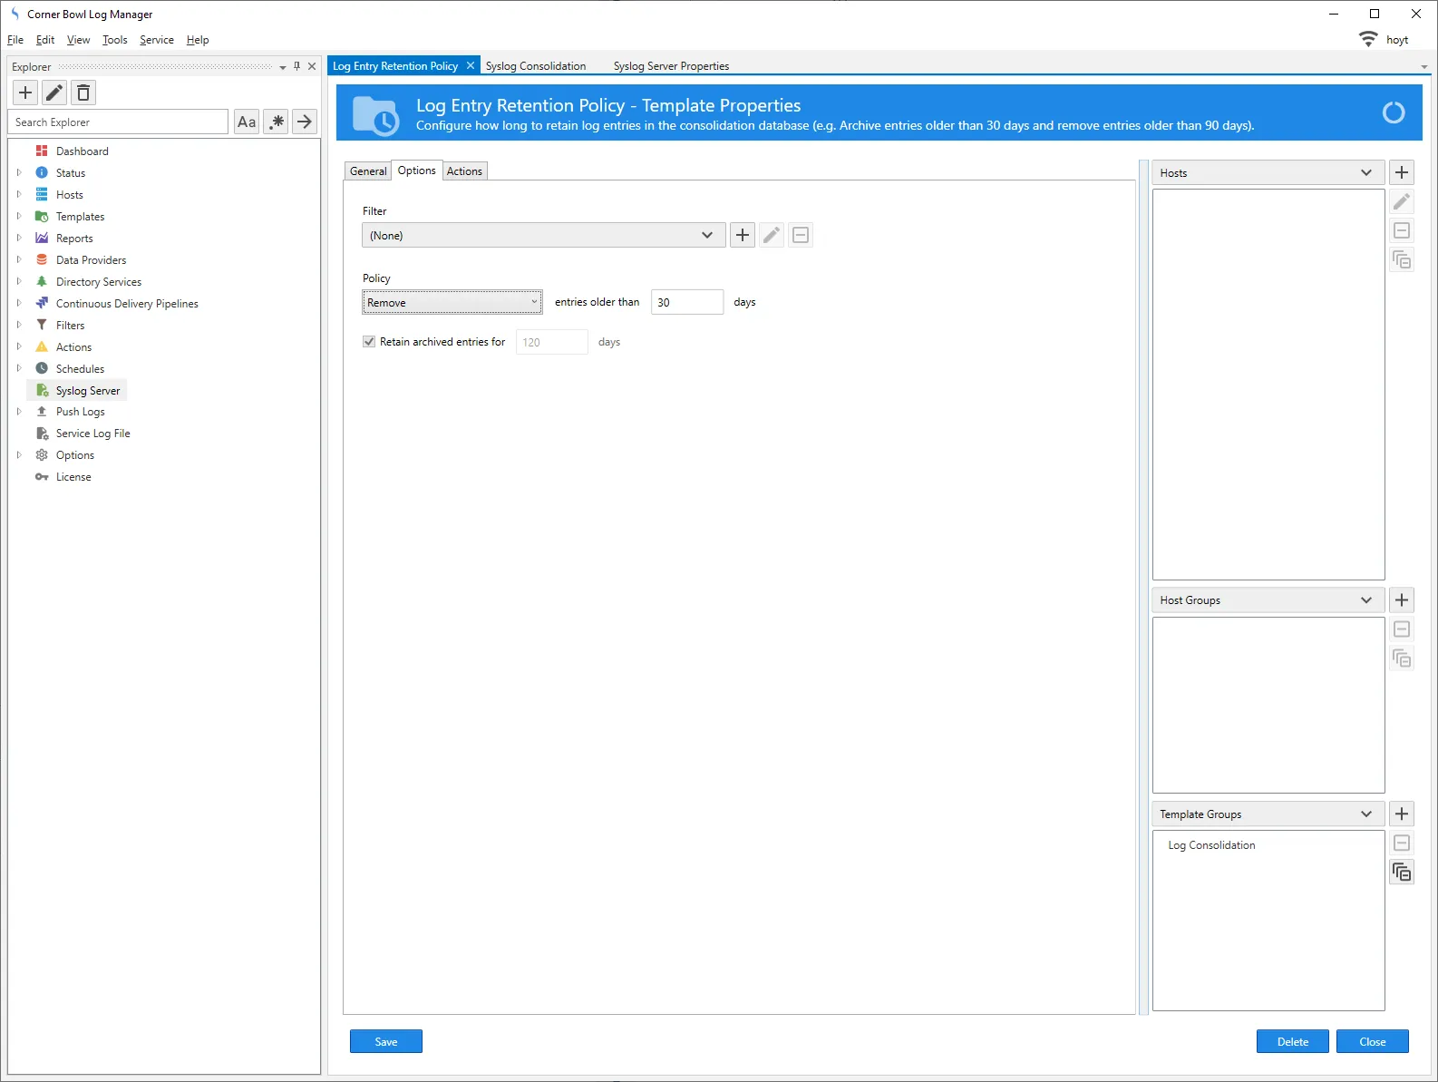Open the Policy dropdown set to Remove
This screenshot has height=1082, width=1438.
[452, 302]
